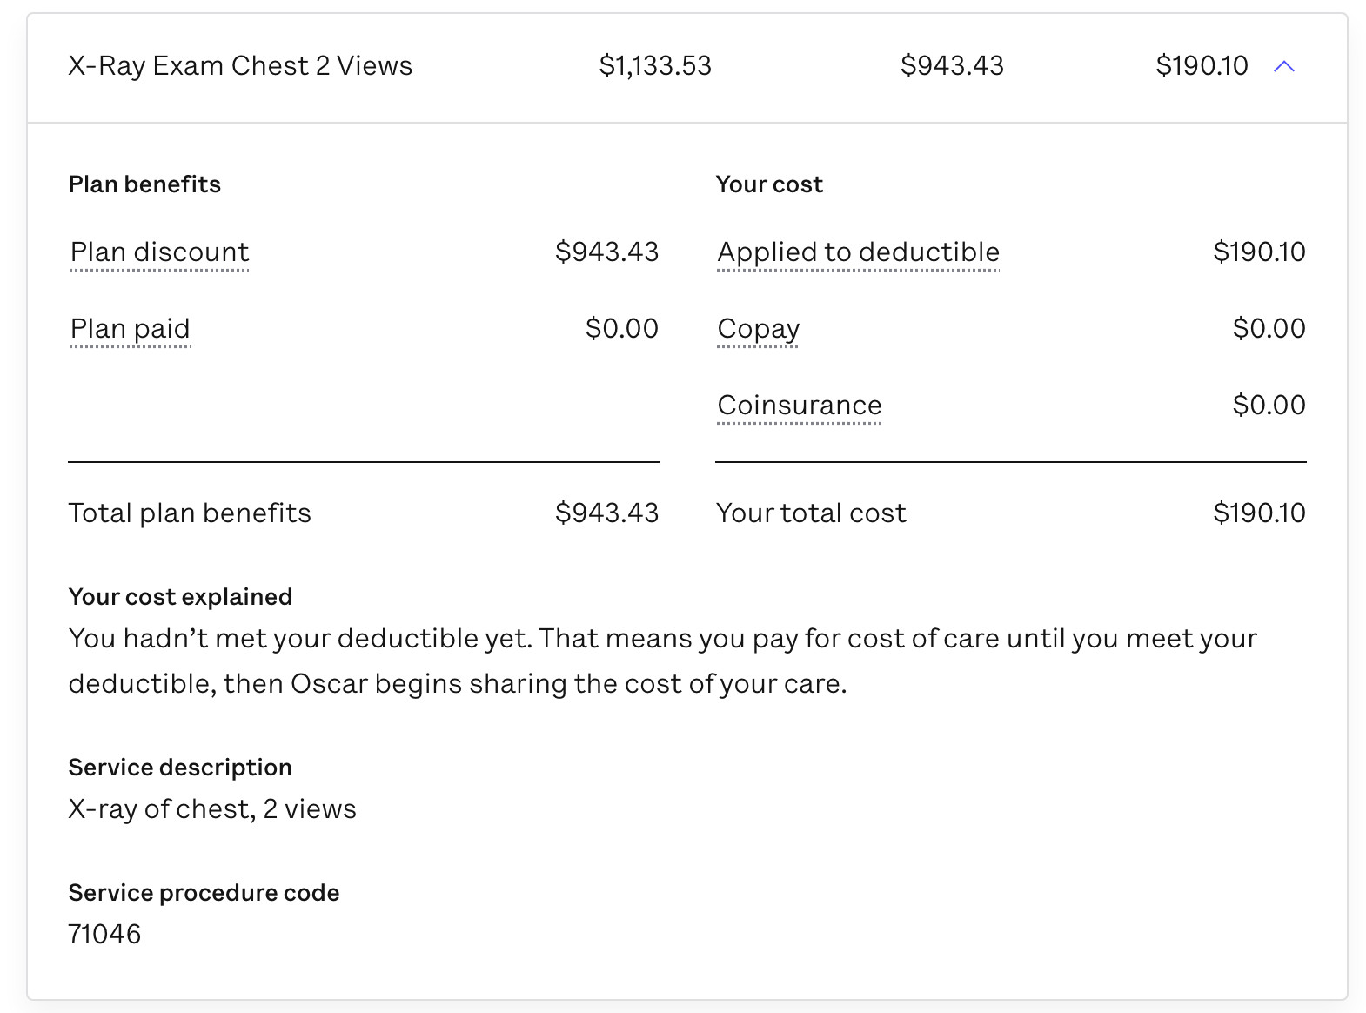
Task: Click the Plan paid $0.00 amount
Action: pyautogui.click(x=621, y=329)
